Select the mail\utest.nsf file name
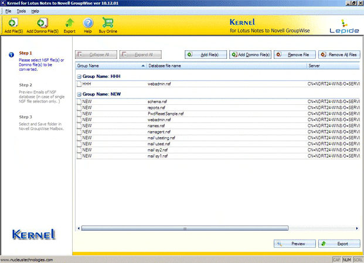Viewport: 364px width, 263px height. click(159, 144)
